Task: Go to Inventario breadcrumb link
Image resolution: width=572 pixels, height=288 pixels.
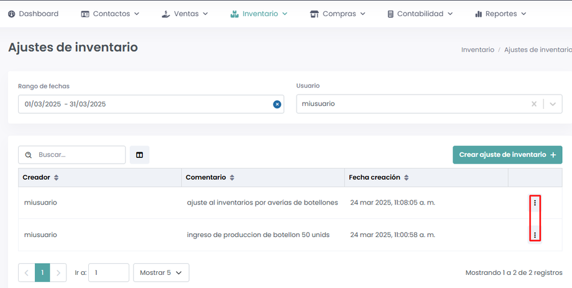Action: click(x=477, y=50)
